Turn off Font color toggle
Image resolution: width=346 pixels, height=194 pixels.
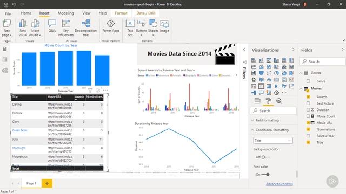point(265,175)
